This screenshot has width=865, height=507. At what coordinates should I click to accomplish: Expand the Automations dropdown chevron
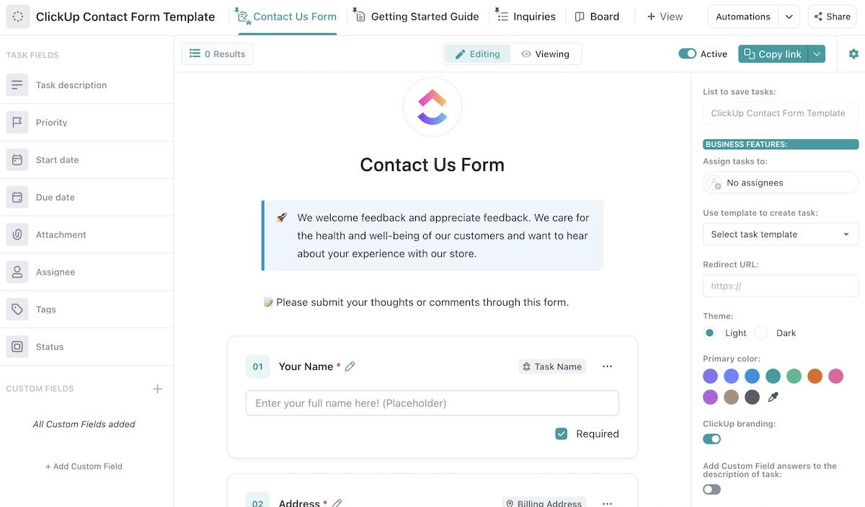click(x=789, y=17)
